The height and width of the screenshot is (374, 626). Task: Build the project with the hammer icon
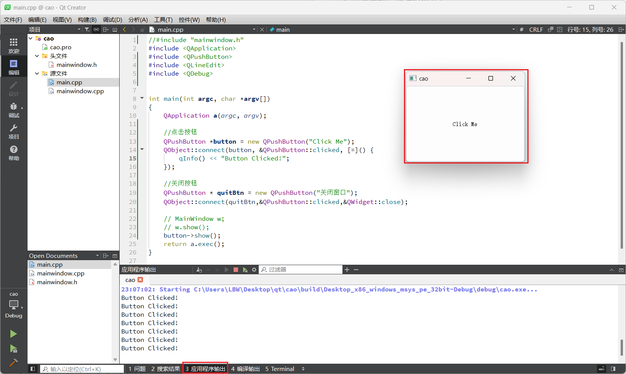[13, 362]
